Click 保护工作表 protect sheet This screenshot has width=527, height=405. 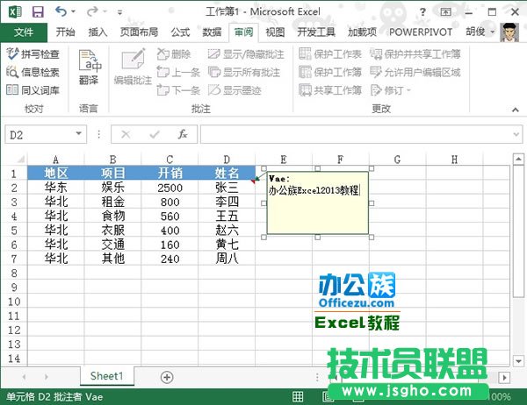(330, 54)
